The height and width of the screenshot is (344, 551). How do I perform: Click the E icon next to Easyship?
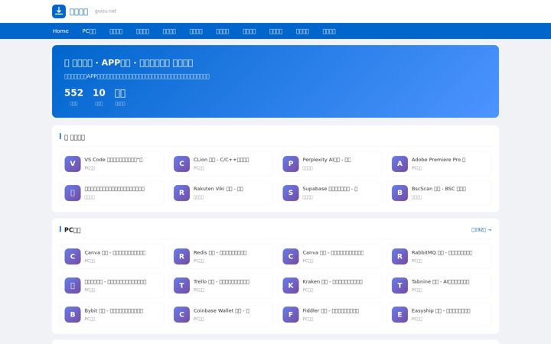tap(399, 314)
